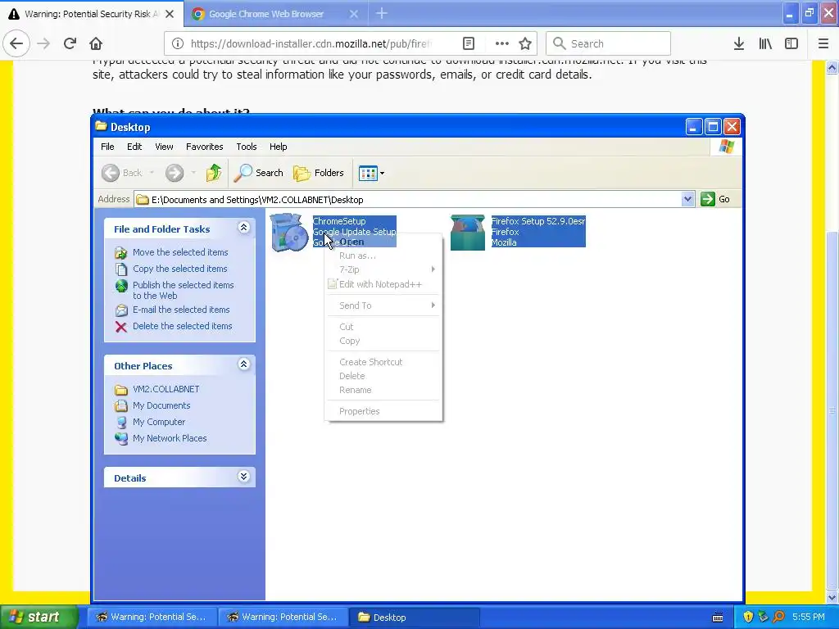Switch to first Warning taskbar window
The image size is (839, 629).
coord(152,618)
